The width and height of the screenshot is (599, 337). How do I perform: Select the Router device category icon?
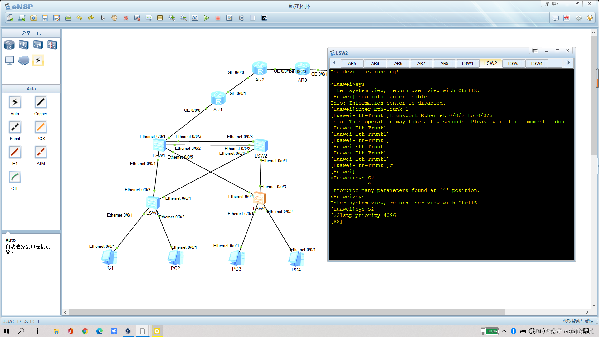[9, 45]
